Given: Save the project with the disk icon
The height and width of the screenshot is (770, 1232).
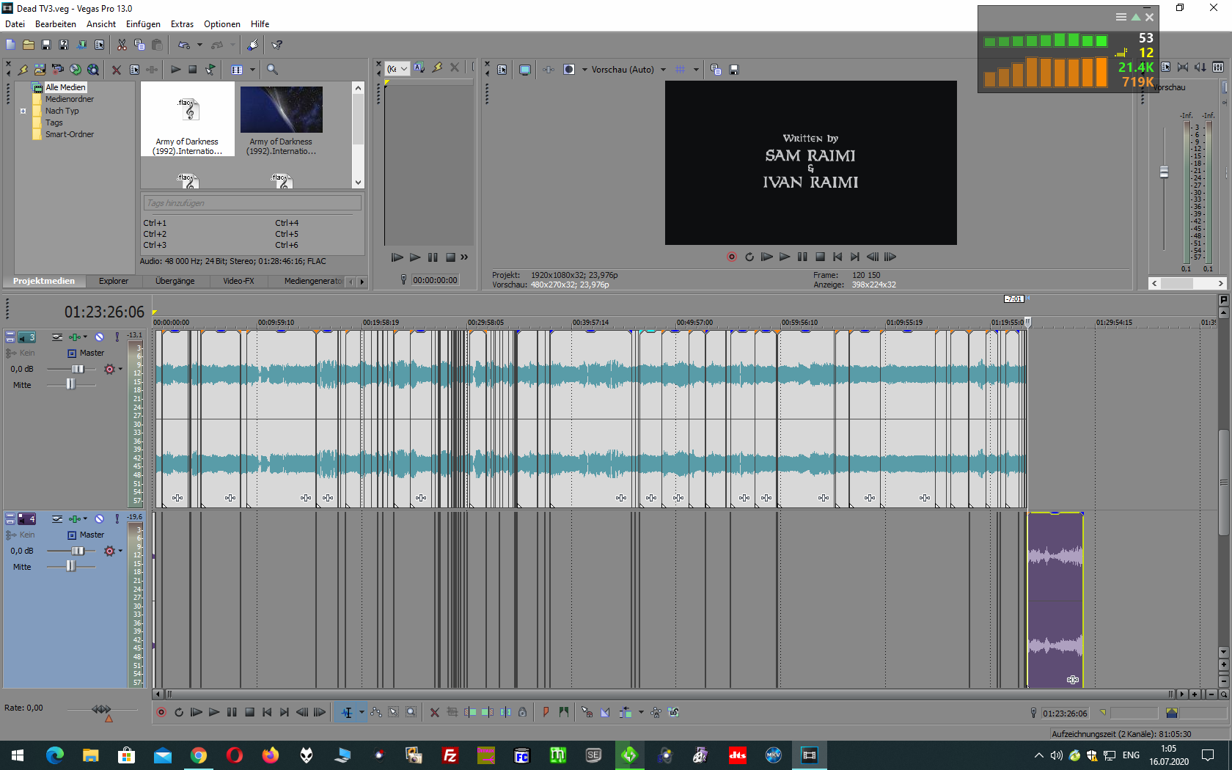Looking at the screenshot, I should pos(46,45).
